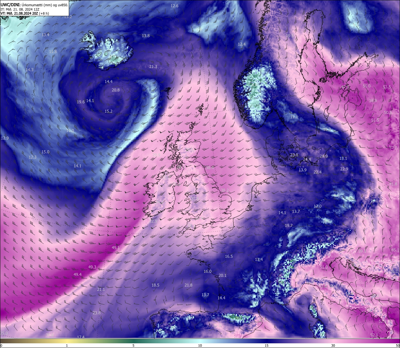Select the 51.0 value over northern Italy
Screen dimensions: 400x348
324,267
